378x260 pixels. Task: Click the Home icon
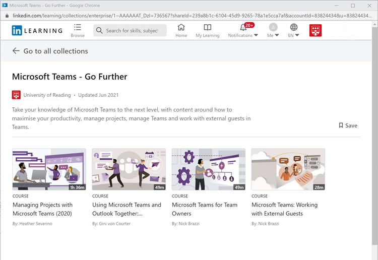click(x=181, y=27)
